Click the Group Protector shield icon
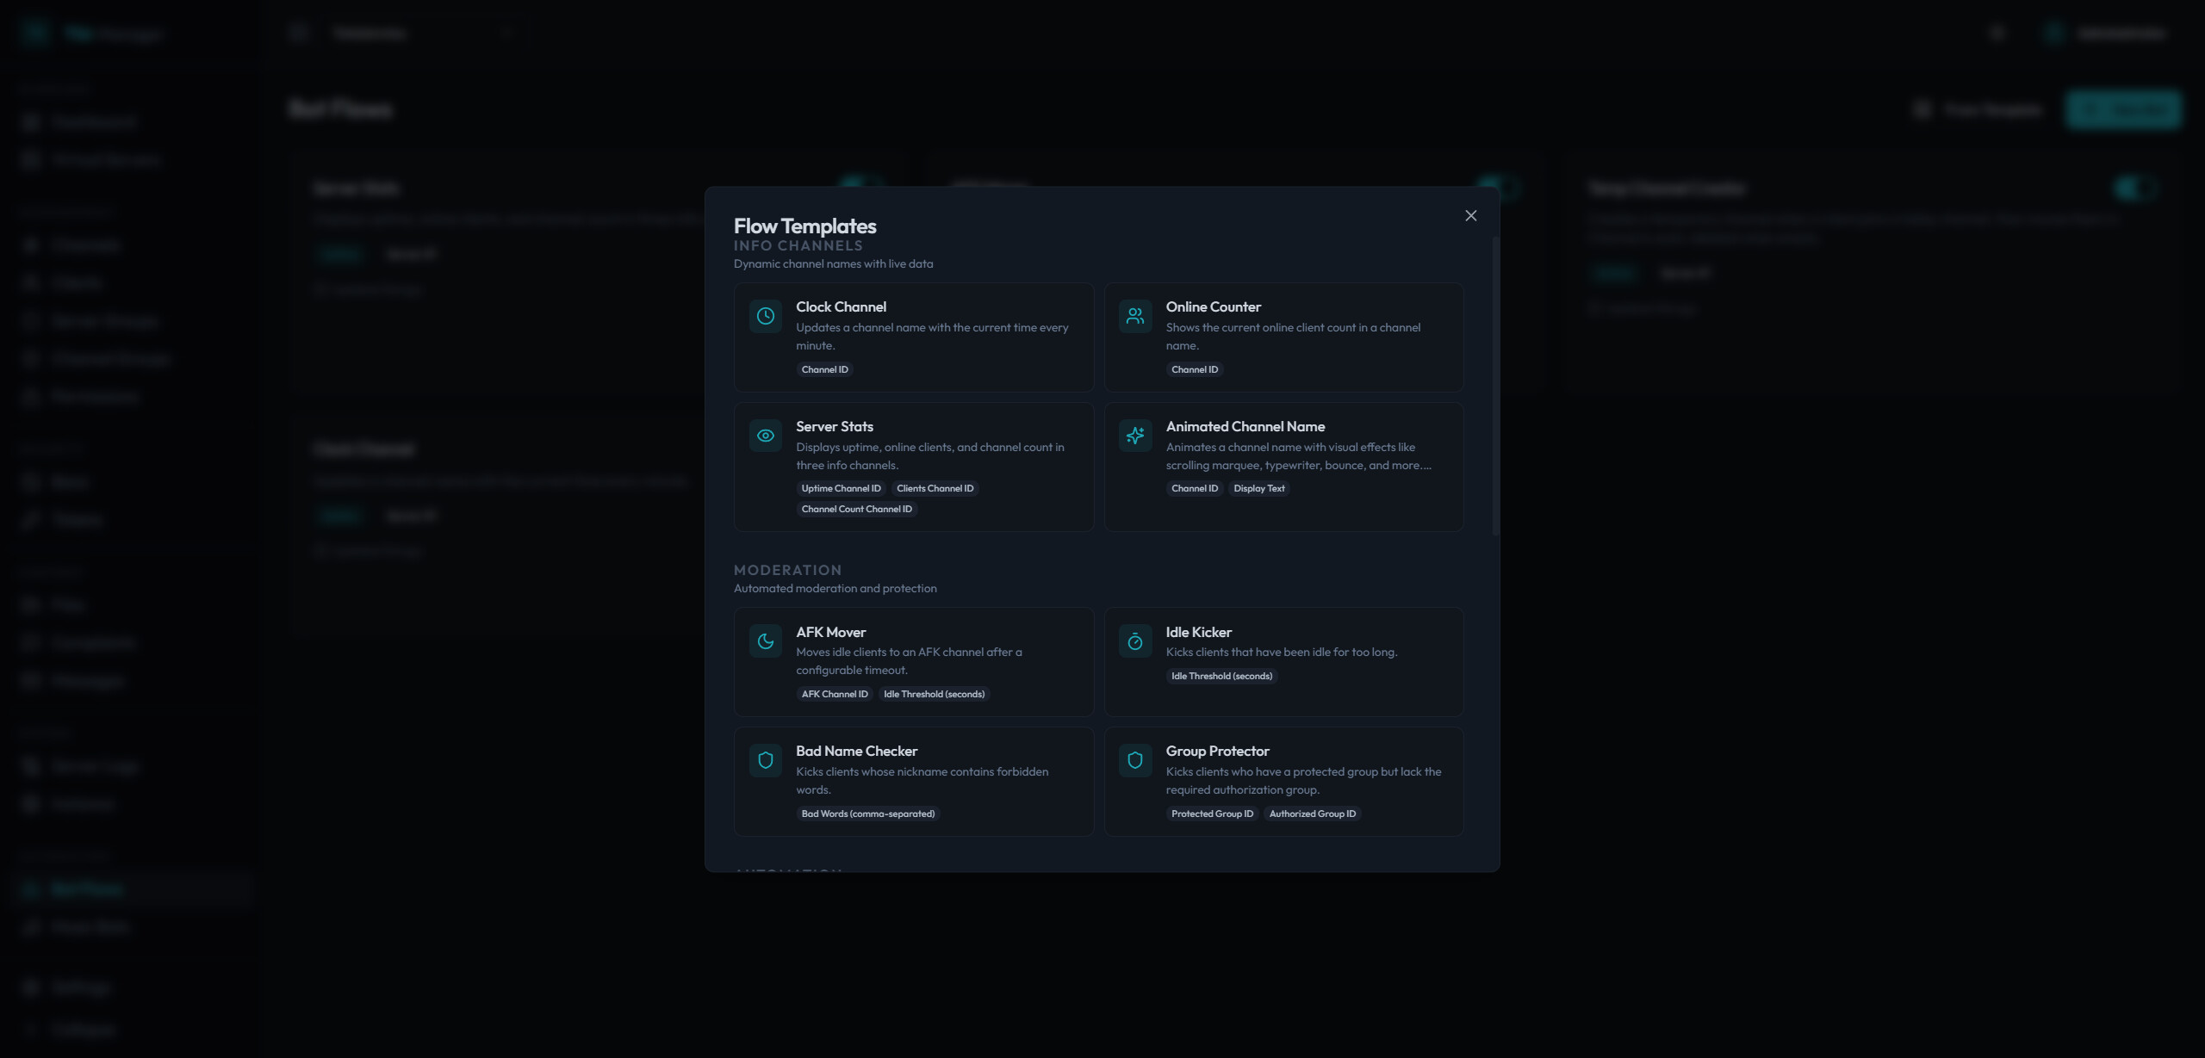 coord(1134,760)
